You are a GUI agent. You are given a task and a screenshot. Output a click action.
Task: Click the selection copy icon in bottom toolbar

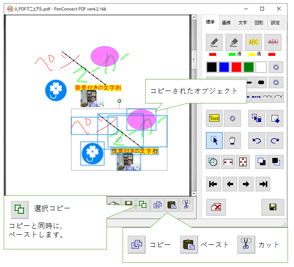coord(143,204)
